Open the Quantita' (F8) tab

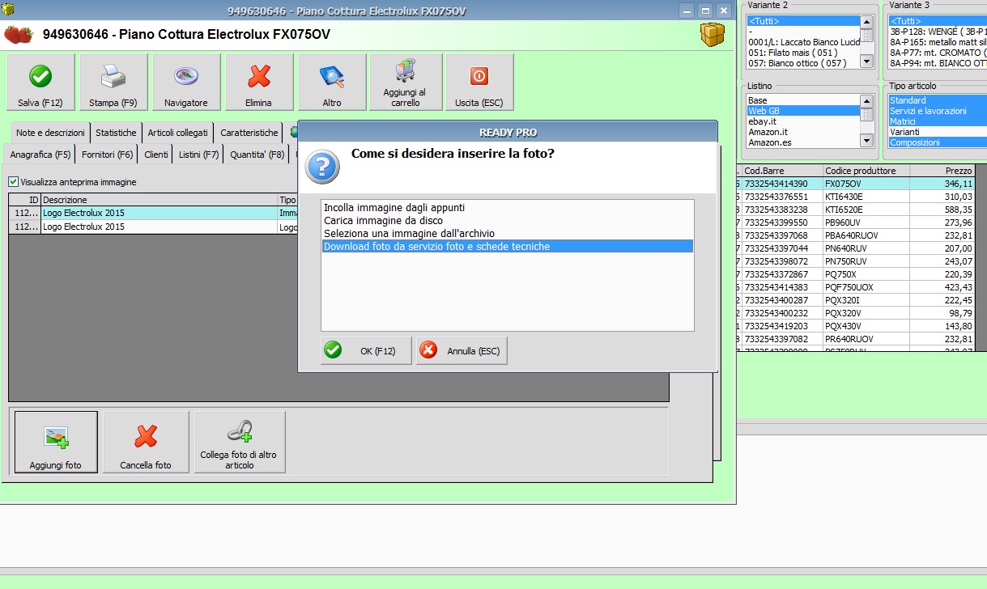[x=257, y=154]
